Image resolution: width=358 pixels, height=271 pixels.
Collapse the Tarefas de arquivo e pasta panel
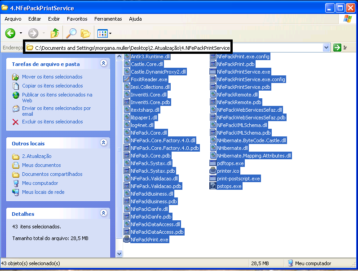point(104,64)
